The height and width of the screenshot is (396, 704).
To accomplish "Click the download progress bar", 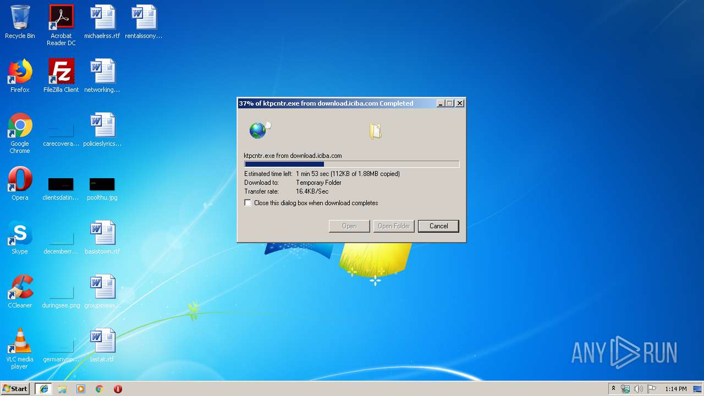I will 352,164.
